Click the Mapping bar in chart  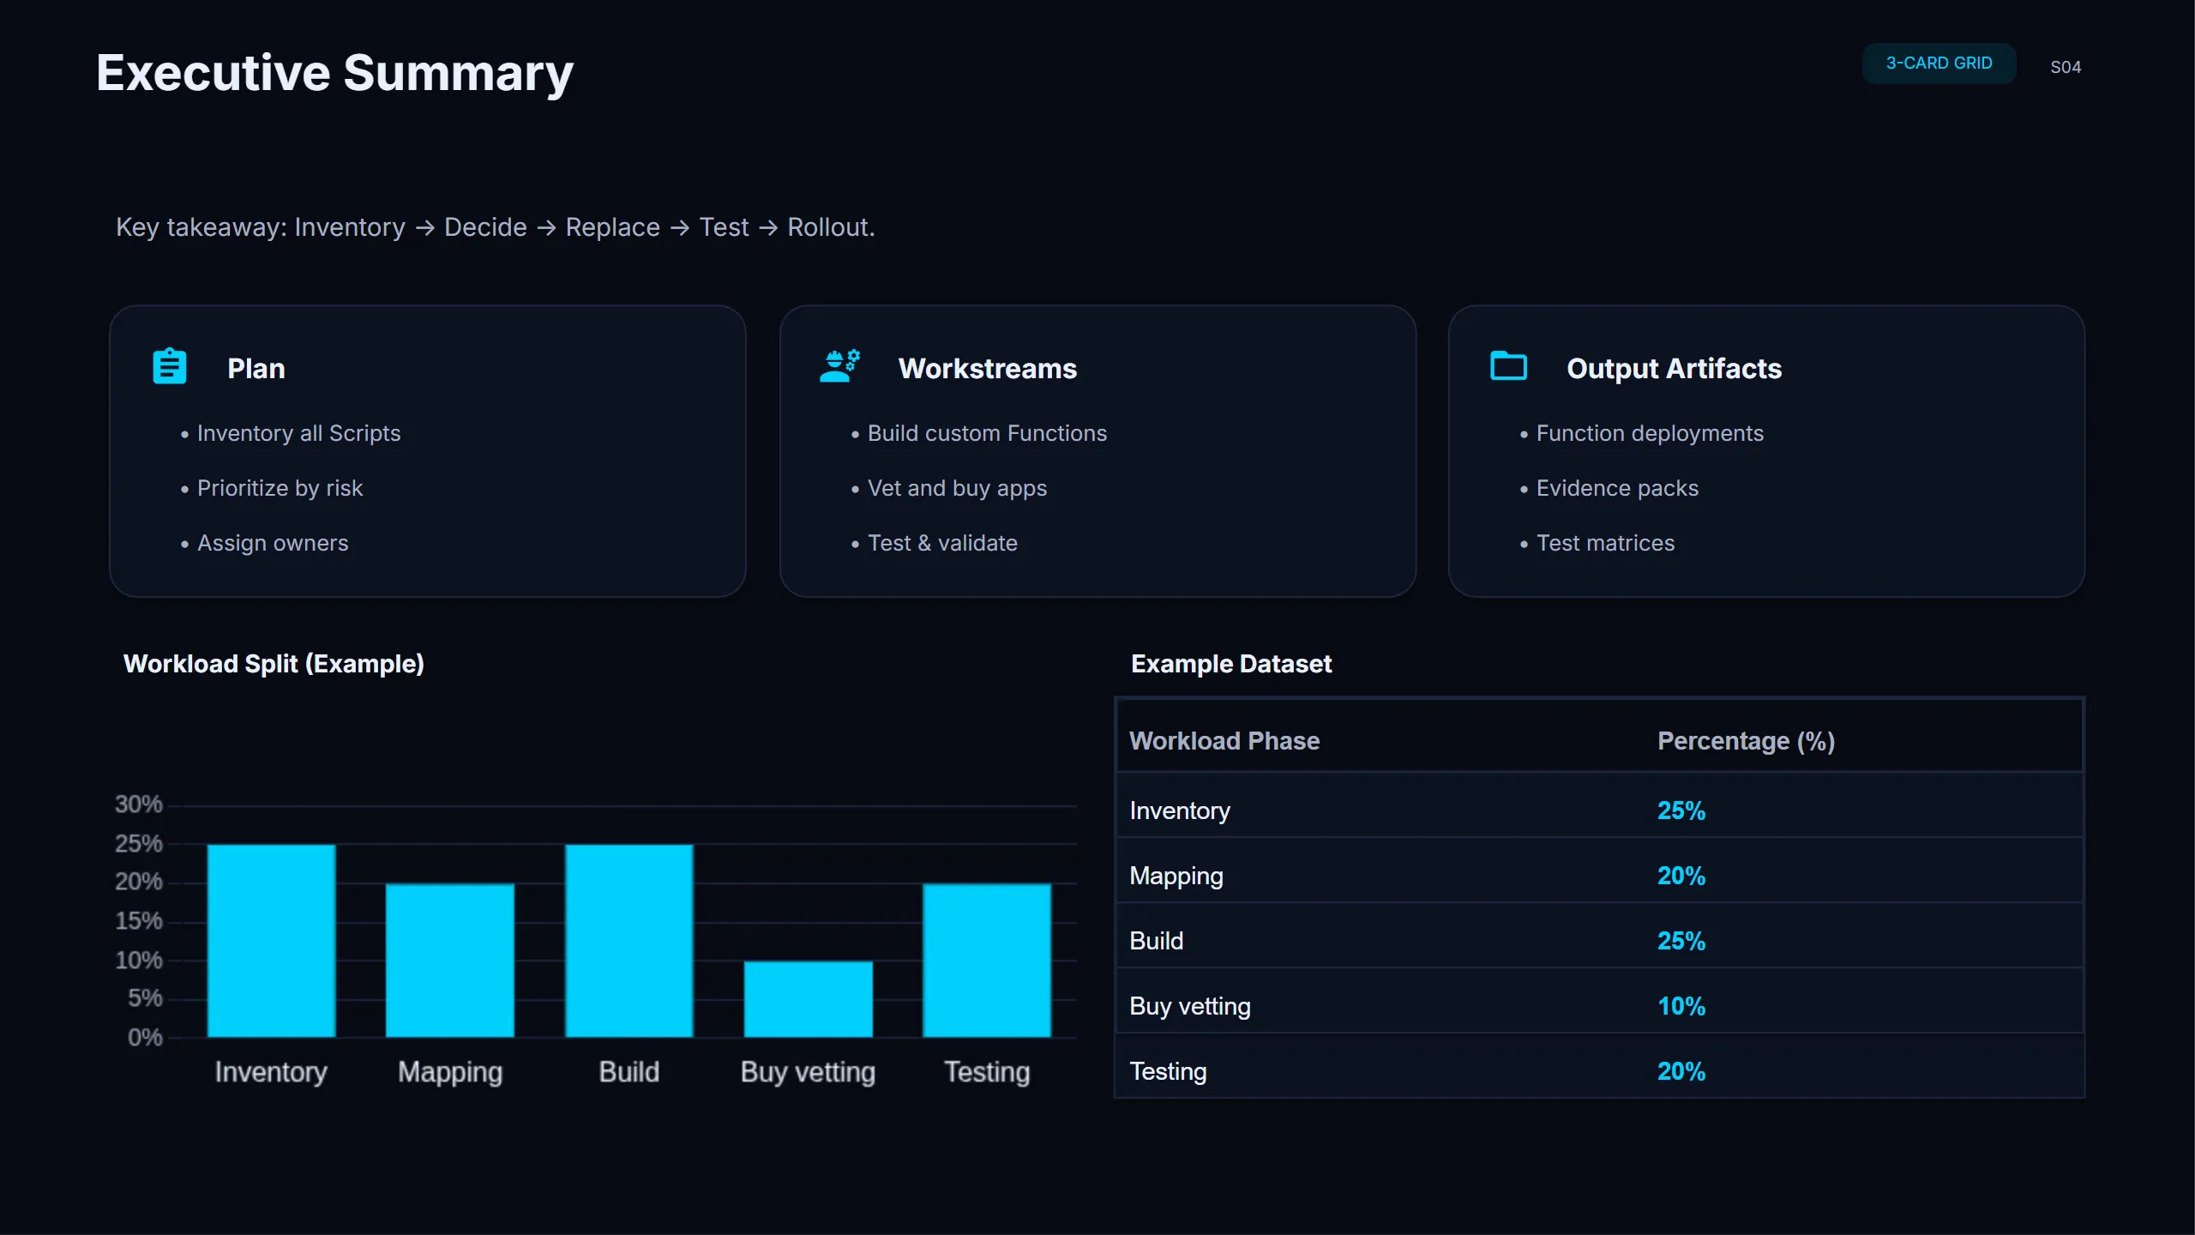point(449,960)
